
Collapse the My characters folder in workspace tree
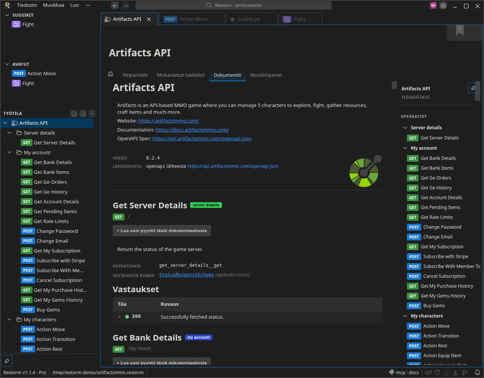coord(10,319)
